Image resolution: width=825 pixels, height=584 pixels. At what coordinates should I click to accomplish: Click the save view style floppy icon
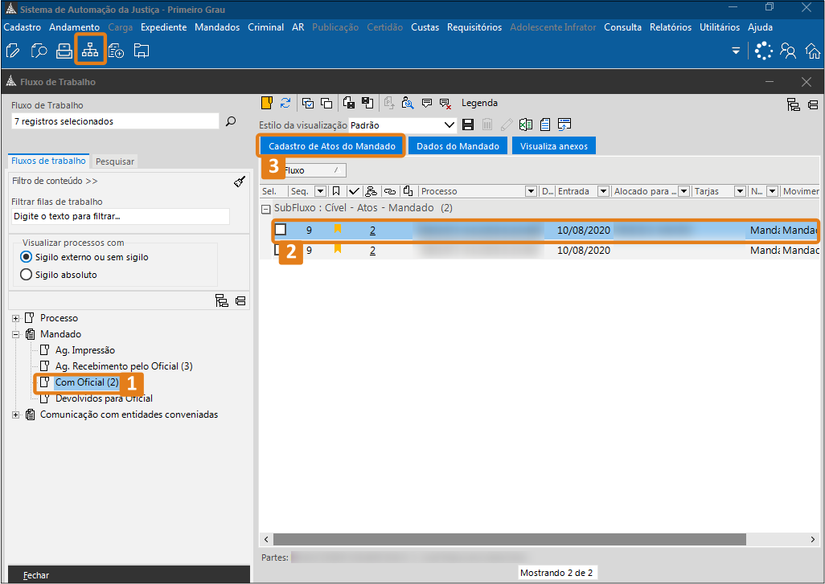pos(469,125)
